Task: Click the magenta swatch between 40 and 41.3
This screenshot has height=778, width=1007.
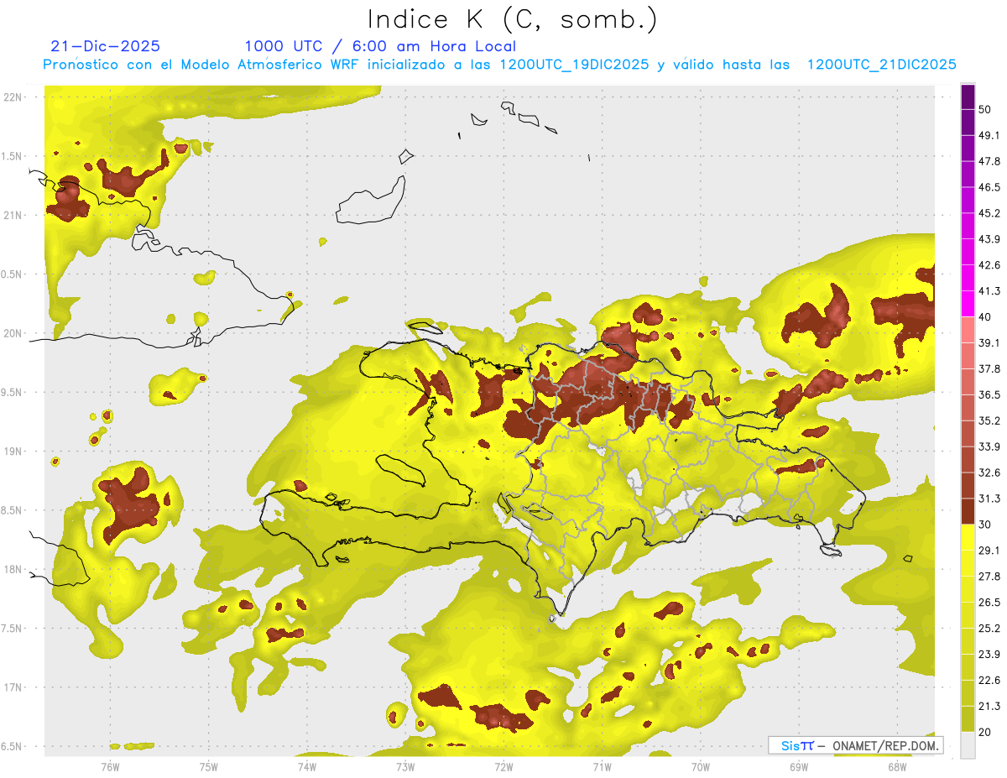Action: (x=968, y=304)
